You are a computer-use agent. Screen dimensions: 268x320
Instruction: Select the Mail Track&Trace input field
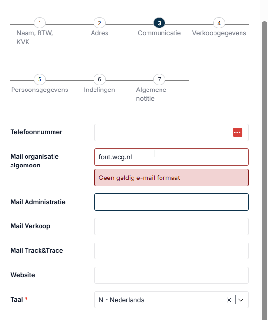[x=172, y=251]
